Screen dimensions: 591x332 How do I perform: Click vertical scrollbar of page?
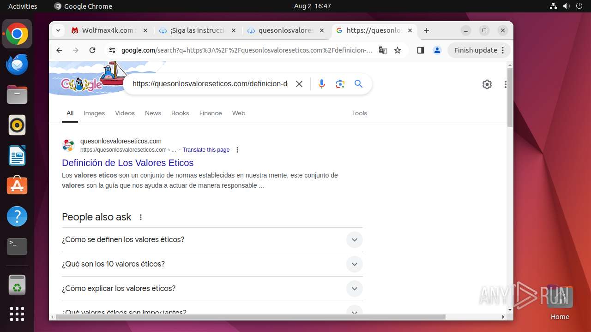click(510, 97)
